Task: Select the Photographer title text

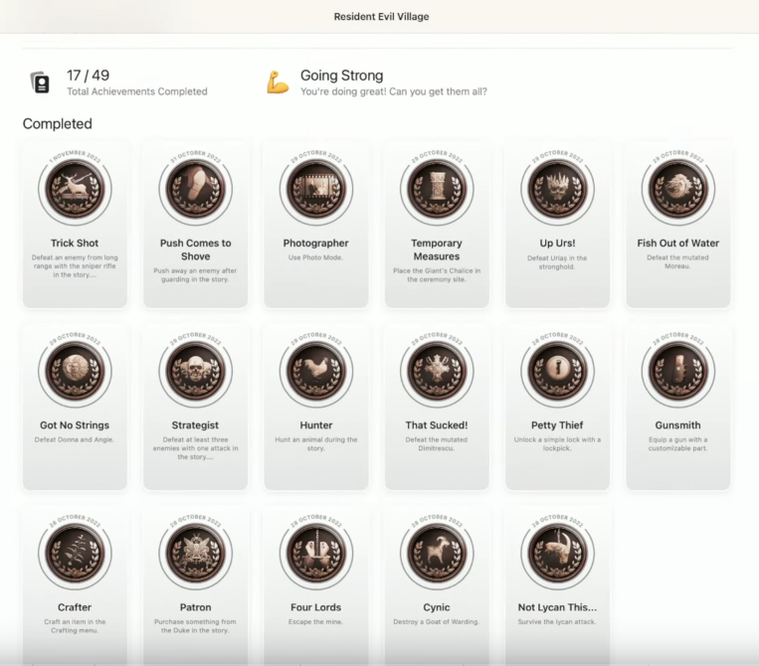Action: coord(316,243)
